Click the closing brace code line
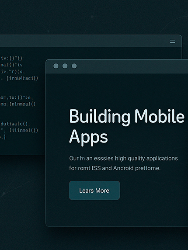The image size is (188, 250). [x=3, y=137]
